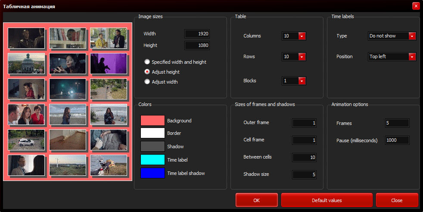Select the purple-tinted preview thumbnail

point(109,63)
